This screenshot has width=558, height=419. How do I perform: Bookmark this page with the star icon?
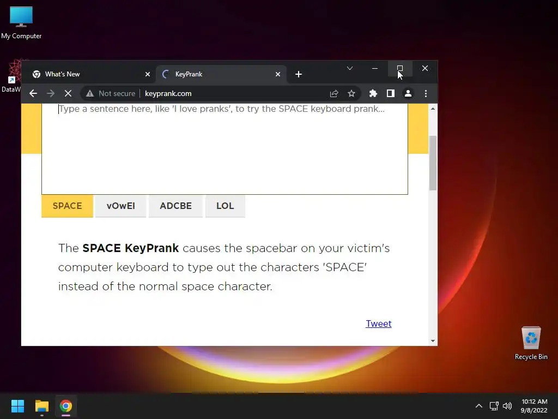(x=351, y=93)
